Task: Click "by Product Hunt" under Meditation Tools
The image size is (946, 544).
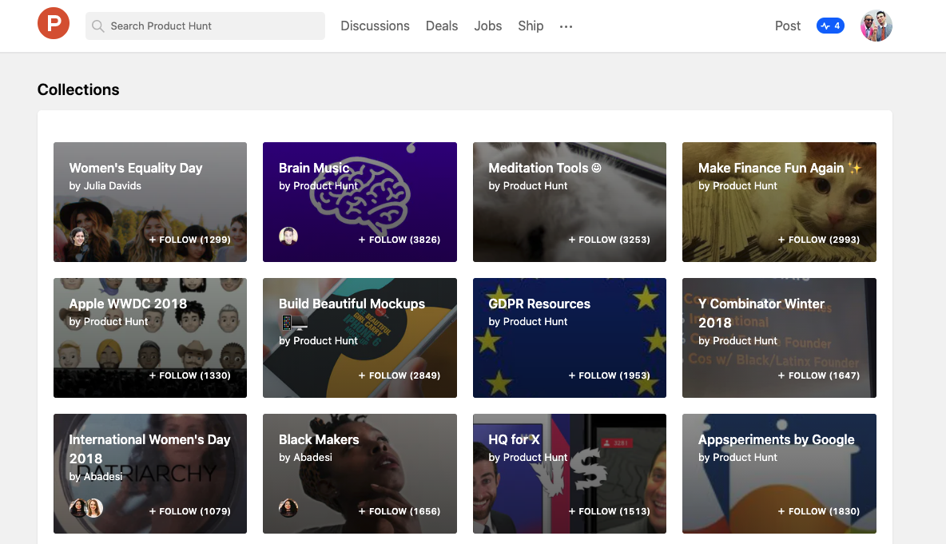Action: click(x=528, y=186)
